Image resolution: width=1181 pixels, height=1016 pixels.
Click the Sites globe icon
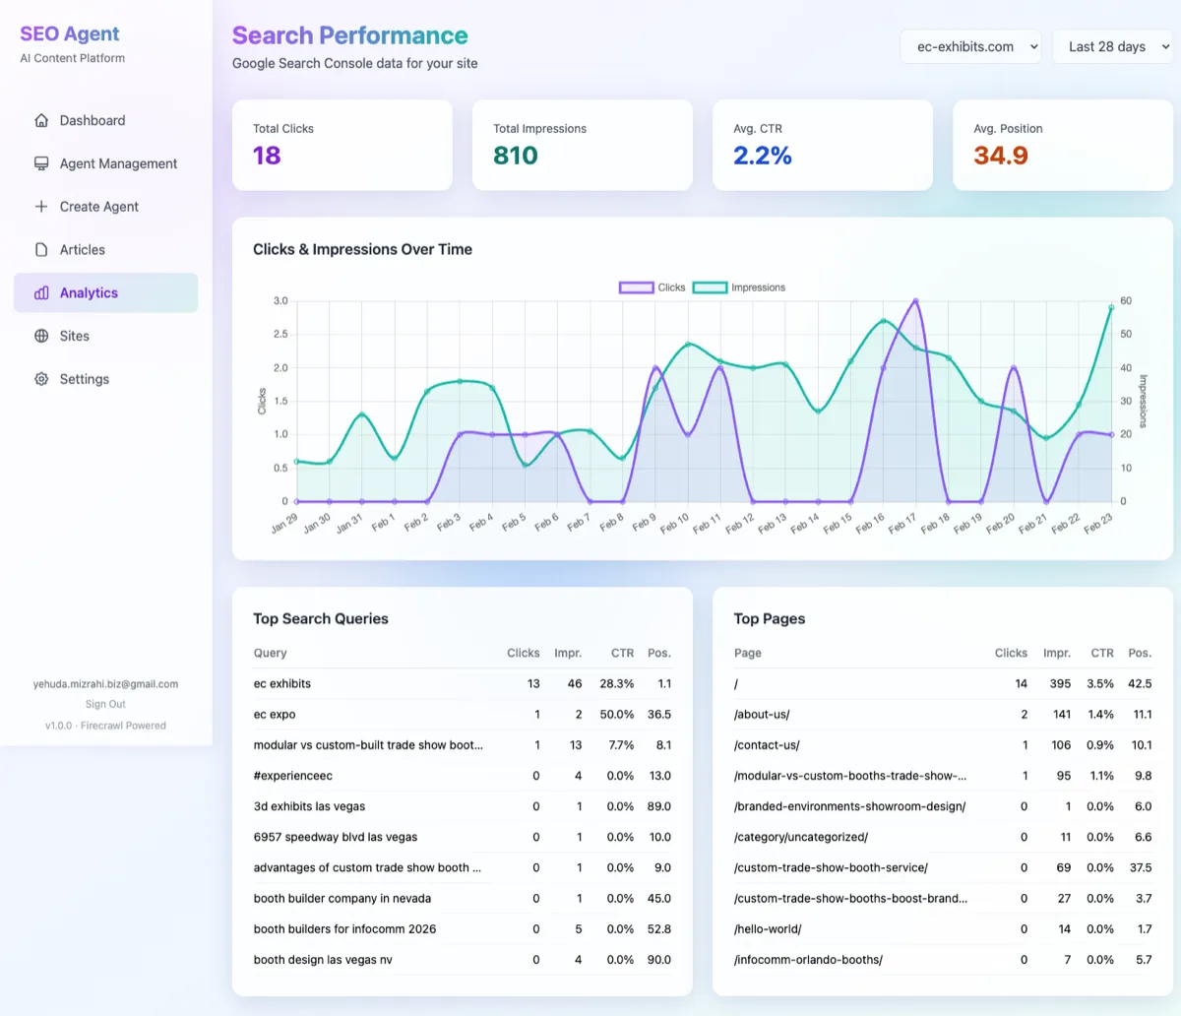click(40, 336)
